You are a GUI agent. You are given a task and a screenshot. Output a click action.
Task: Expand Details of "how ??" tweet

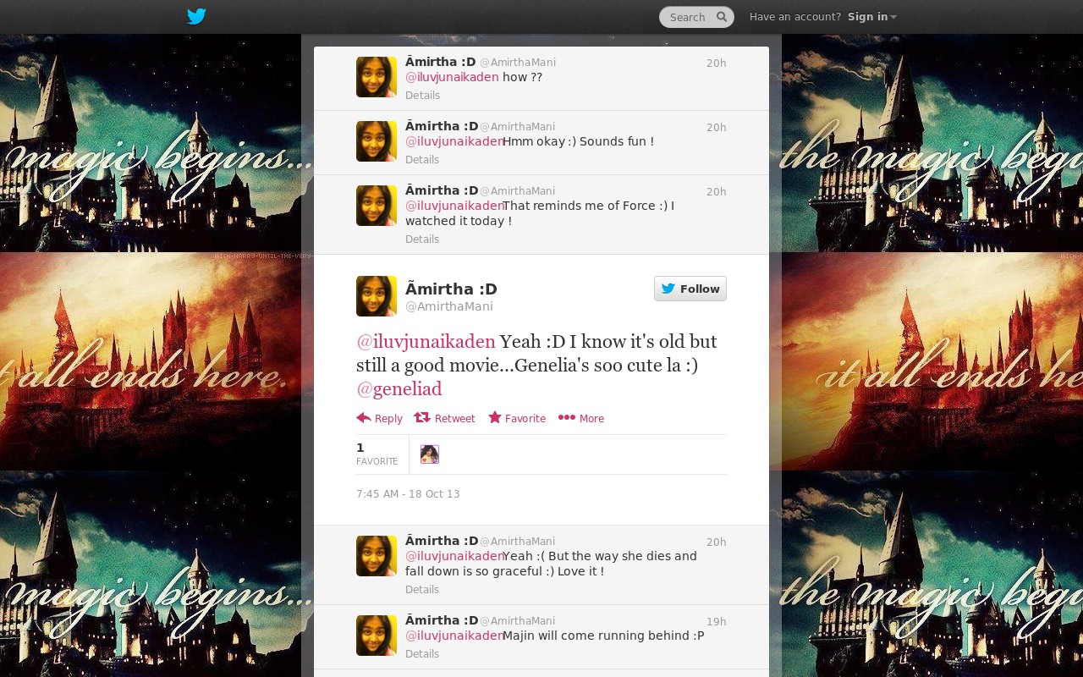click(x=422, y=96)
